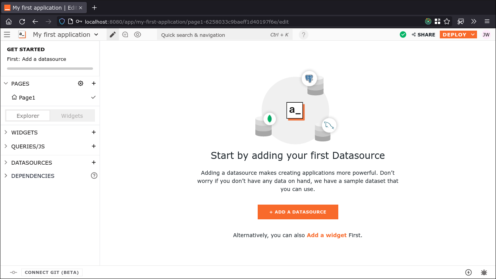496x279 pixels.
Task: Click the green circular extension icon
Action: [428, 22]
